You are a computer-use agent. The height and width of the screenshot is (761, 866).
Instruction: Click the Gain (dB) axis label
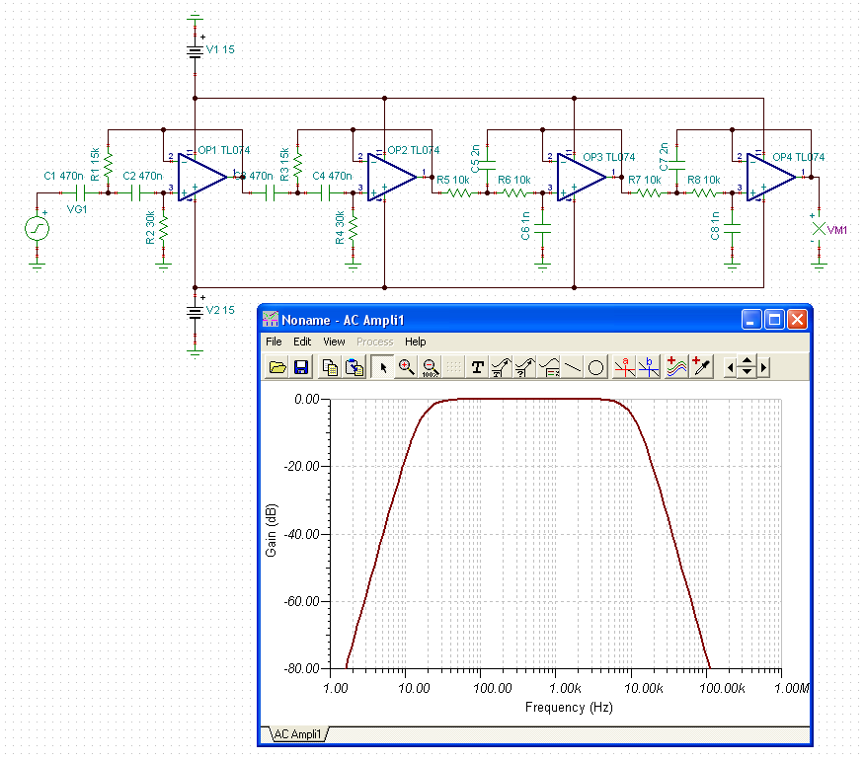point(271,530)
